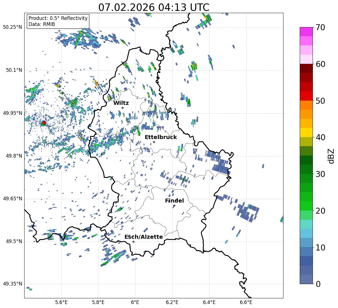The width and height of the screenshot is (338, 308).
Task: Click the Product 0.5° Reflectivity info box
Action: [x=58, y=21]
